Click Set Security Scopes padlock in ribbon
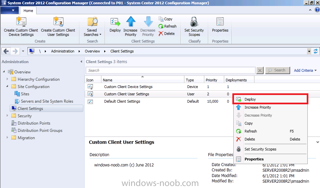 [x=194, y=22]
